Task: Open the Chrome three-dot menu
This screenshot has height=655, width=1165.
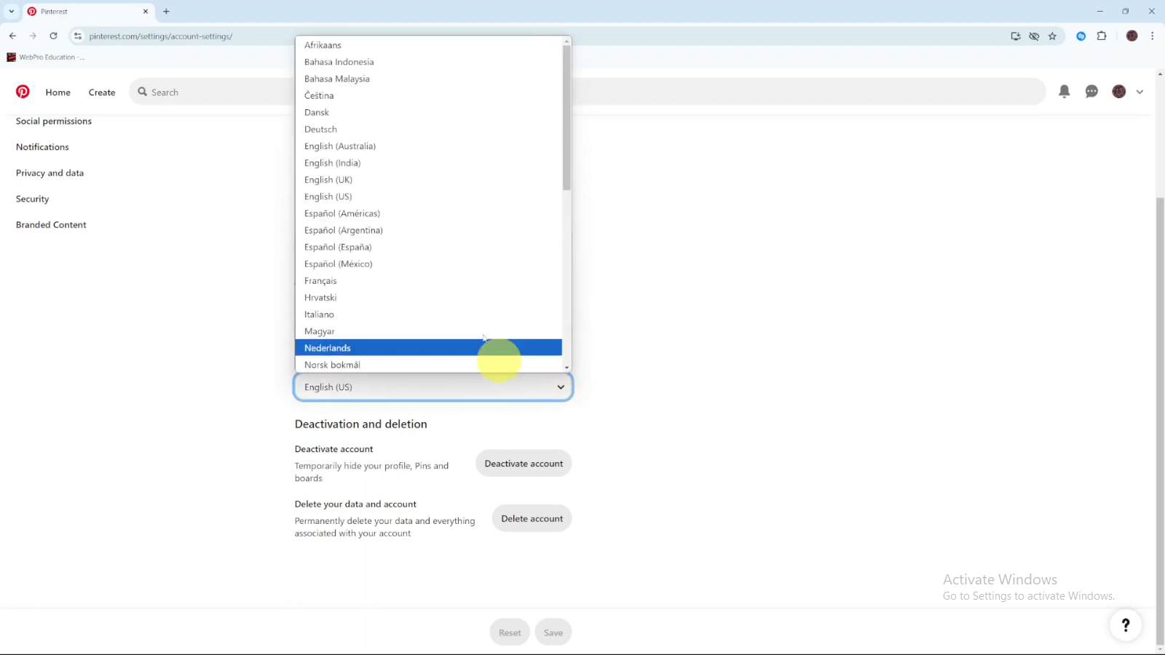Action: 1152,36
